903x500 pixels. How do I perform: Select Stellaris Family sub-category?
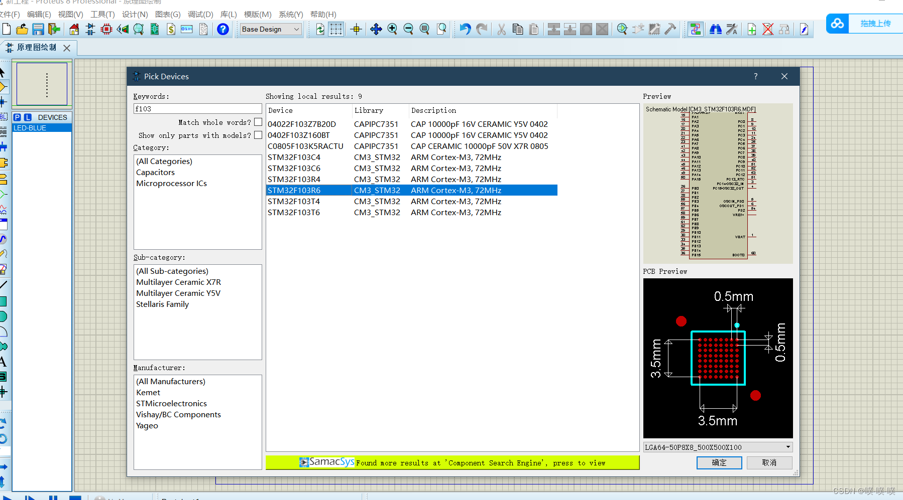pos(162,304)
